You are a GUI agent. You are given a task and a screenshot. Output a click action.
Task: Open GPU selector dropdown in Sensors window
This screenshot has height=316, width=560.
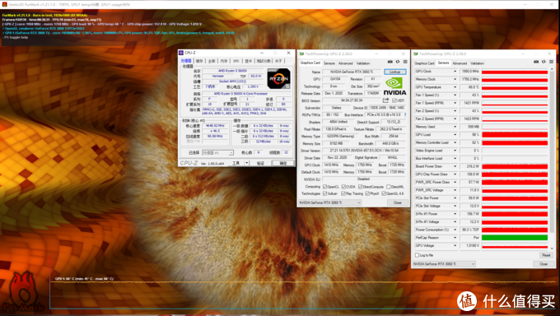[x=444, y=264]
